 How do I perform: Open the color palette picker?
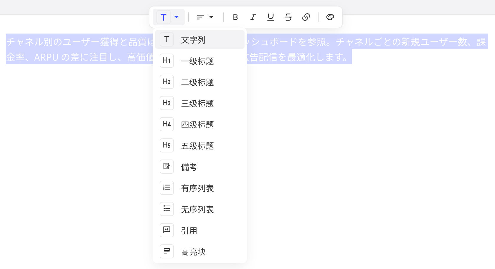pyautogui.click(x=330, y=17)
